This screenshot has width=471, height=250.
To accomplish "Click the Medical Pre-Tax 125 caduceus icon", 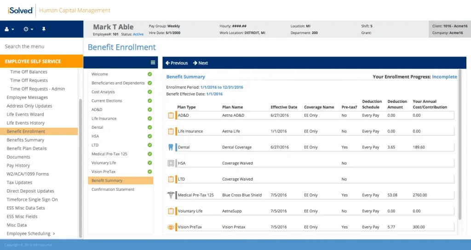I will (x=171, y=195).
